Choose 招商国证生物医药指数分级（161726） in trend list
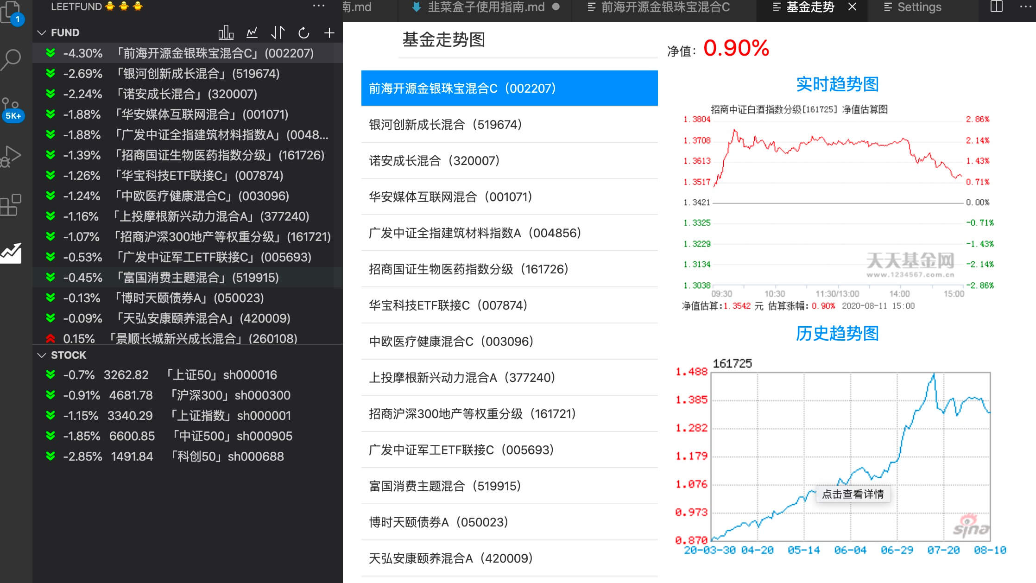This screenshot has width=1036, height=583. click(509, 269)
